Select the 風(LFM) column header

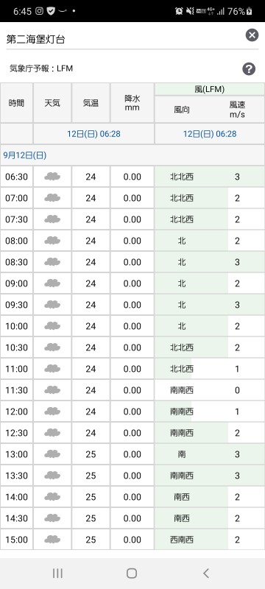[210, 89]
